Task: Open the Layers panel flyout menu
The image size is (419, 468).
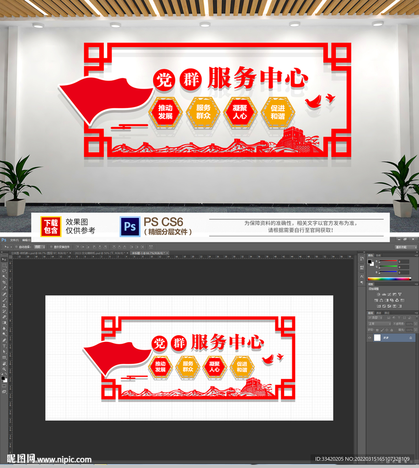Action: 416,313
